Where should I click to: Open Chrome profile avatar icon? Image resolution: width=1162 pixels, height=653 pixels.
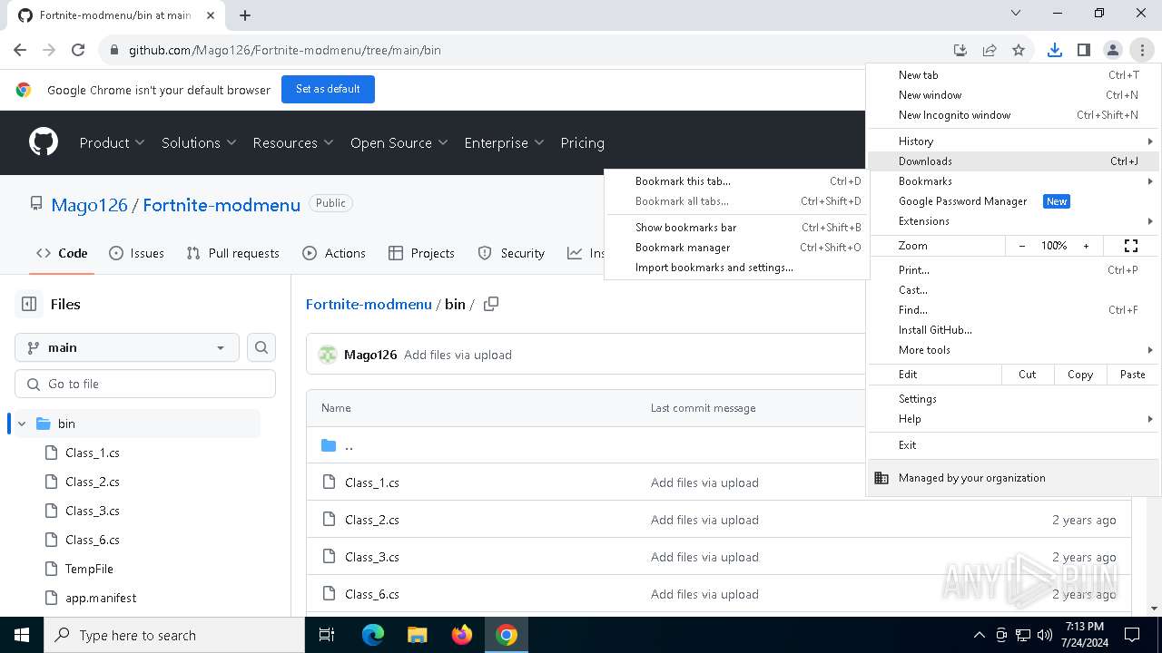1112,50
